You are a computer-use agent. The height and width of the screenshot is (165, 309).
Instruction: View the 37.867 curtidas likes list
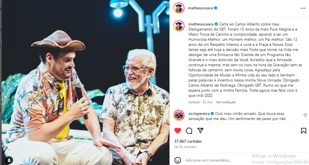[x=188, y=141]
